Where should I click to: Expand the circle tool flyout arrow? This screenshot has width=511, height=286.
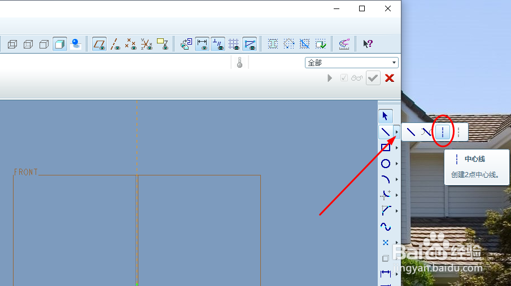click(396, 164)
